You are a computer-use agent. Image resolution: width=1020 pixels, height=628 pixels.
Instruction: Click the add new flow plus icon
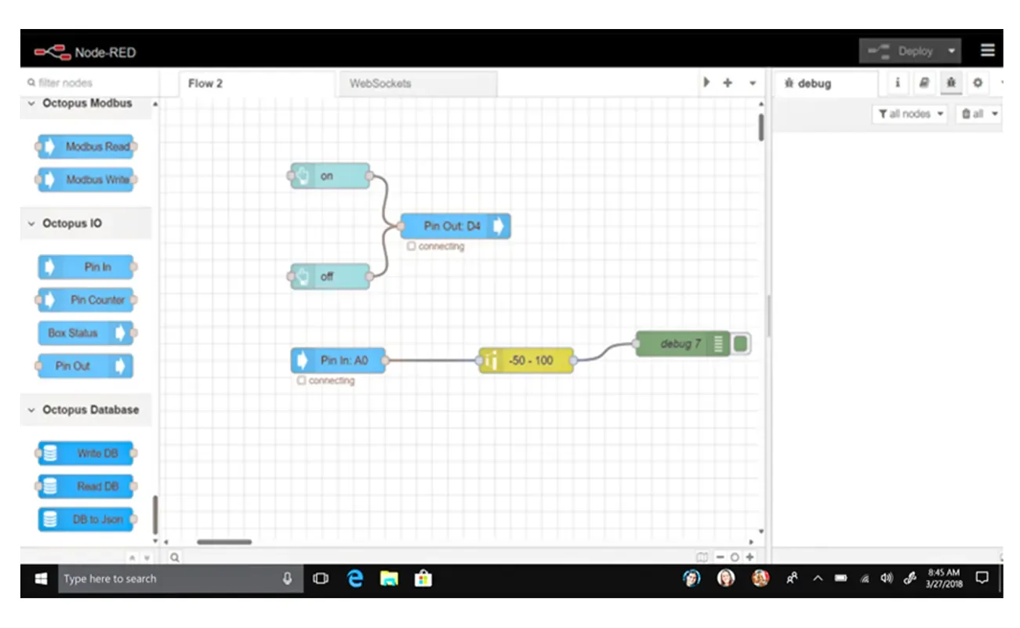point(728,83)
